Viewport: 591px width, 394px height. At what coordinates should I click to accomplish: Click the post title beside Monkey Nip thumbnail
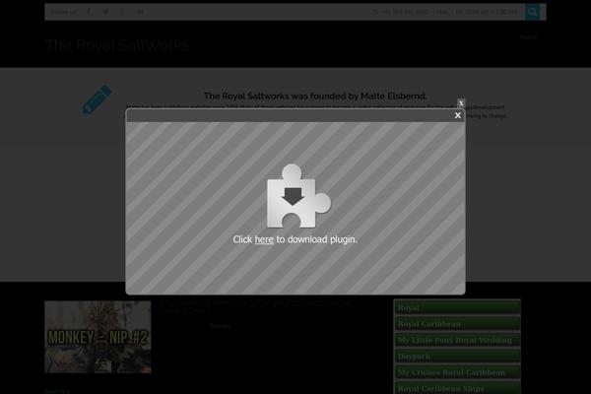pos(256,306)
